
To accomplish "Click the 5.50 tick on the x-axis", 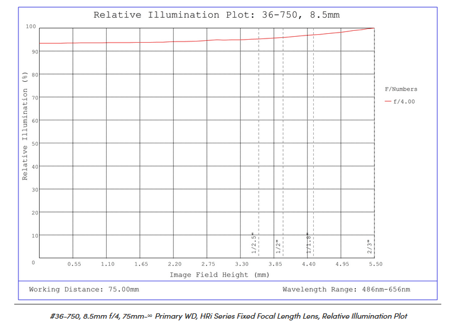I will (375, 264).
